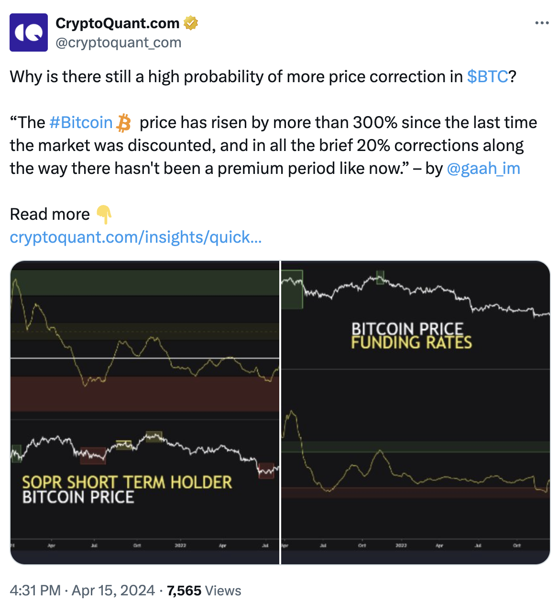Open the three-dot more options menu
559x603 pixels.
point(542,23)
